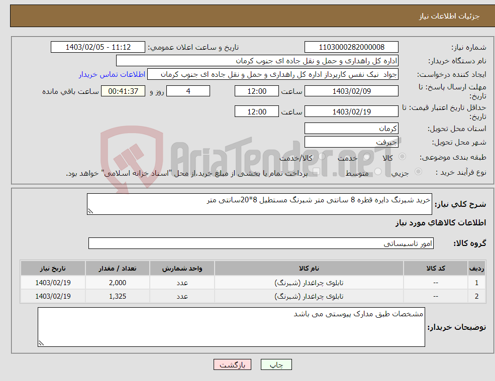Click the جزئیات اطلاعات نیاز header title
495x381 pixels.
click(449, 16)
